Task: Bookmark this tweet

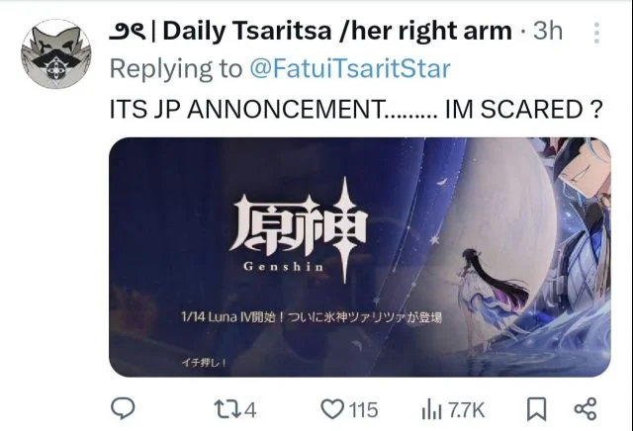Action: point(536,409)
